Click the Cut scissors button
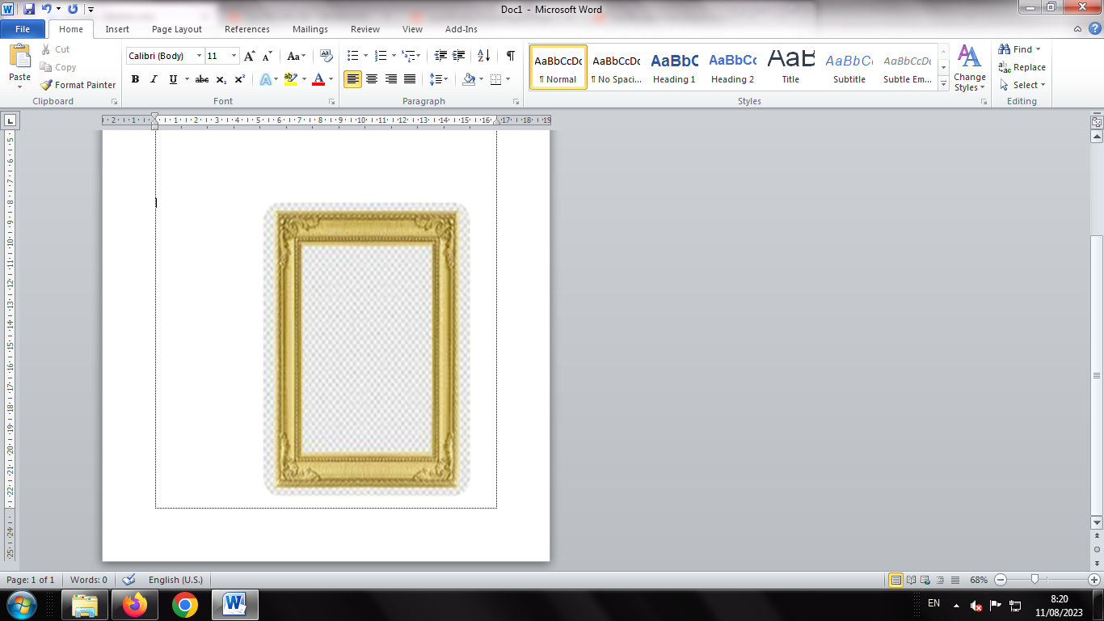1104x621 pixels. [x=55, y=49]
